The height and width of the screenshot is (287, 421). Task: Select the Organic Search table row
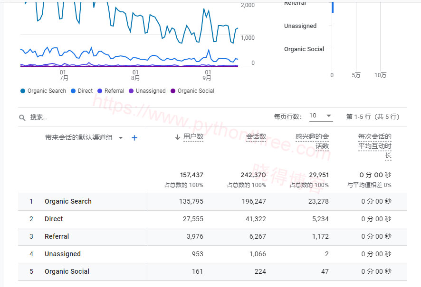point(68,201)
